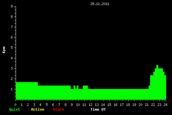Click the date title 28.11.2011
172x115 pixels.
click(x=100, y=4)
